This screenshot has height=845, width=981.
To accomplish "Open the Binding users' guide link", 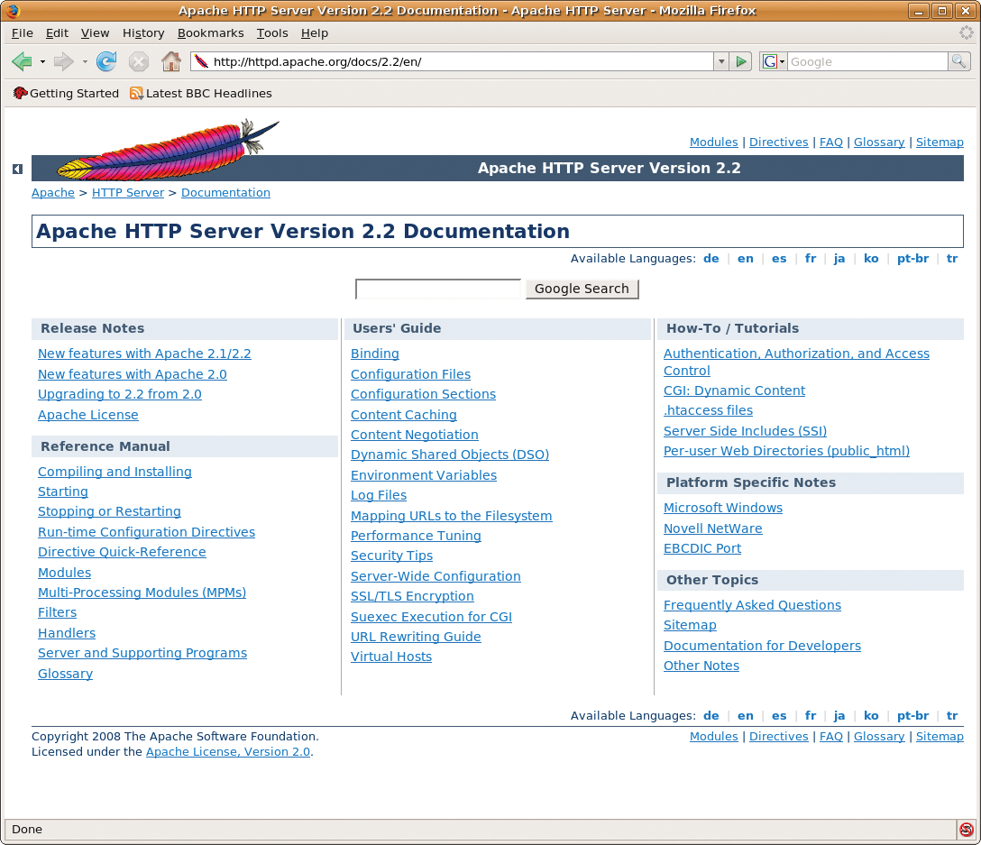I will [375, 354].
